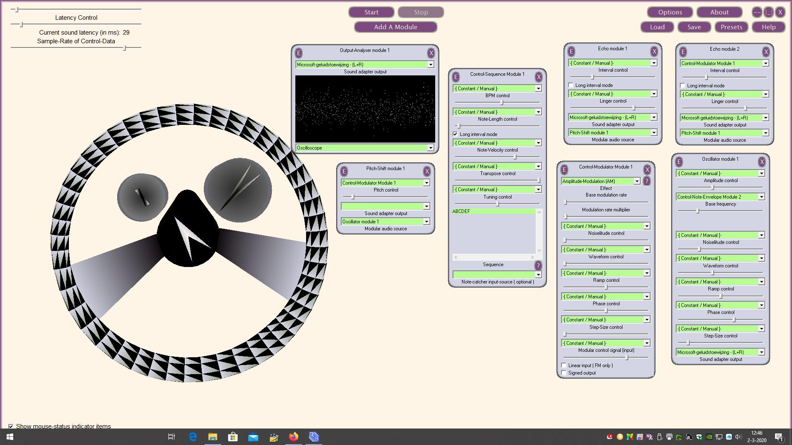Toggle Show mouse-status indicator items checkbox
The height and width of the screenshot is (445, 792).
pos(11,426)
